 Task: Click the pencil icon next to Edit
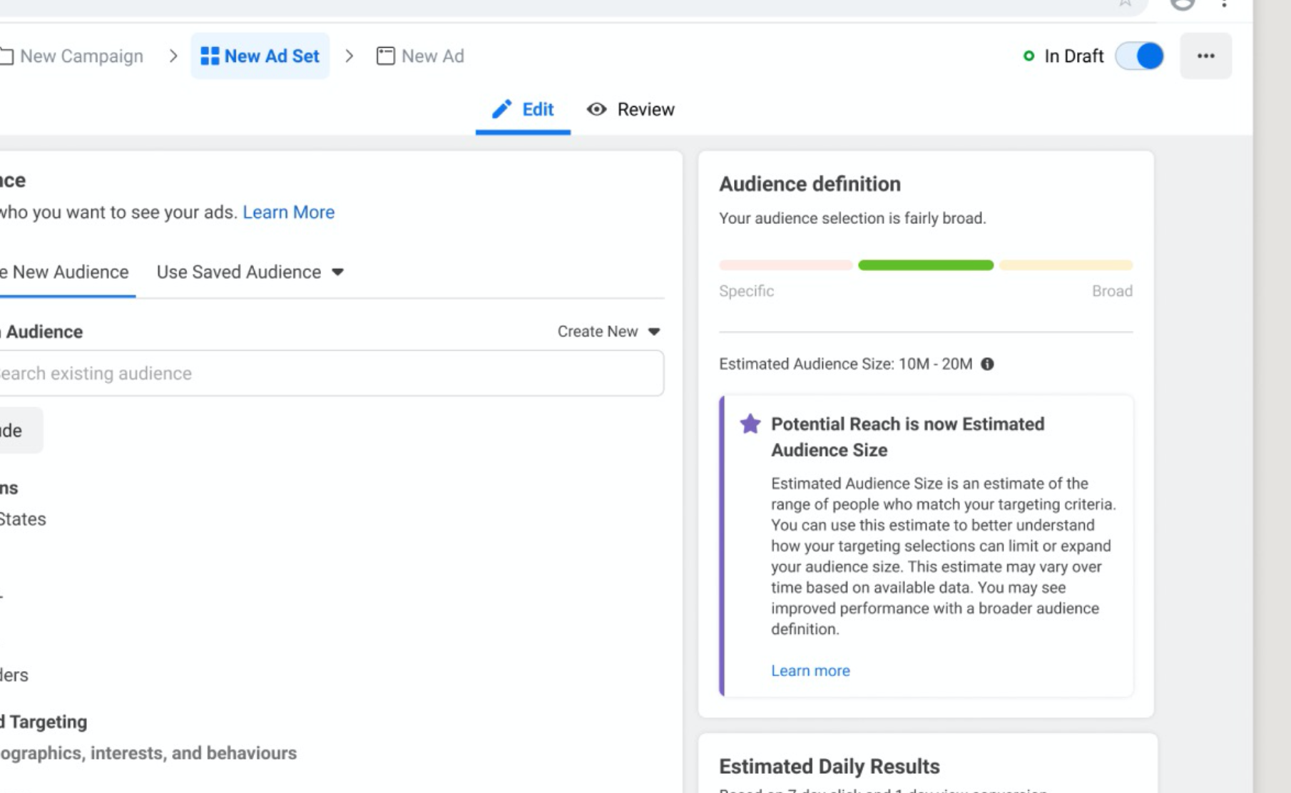click(x=503, y=109)
